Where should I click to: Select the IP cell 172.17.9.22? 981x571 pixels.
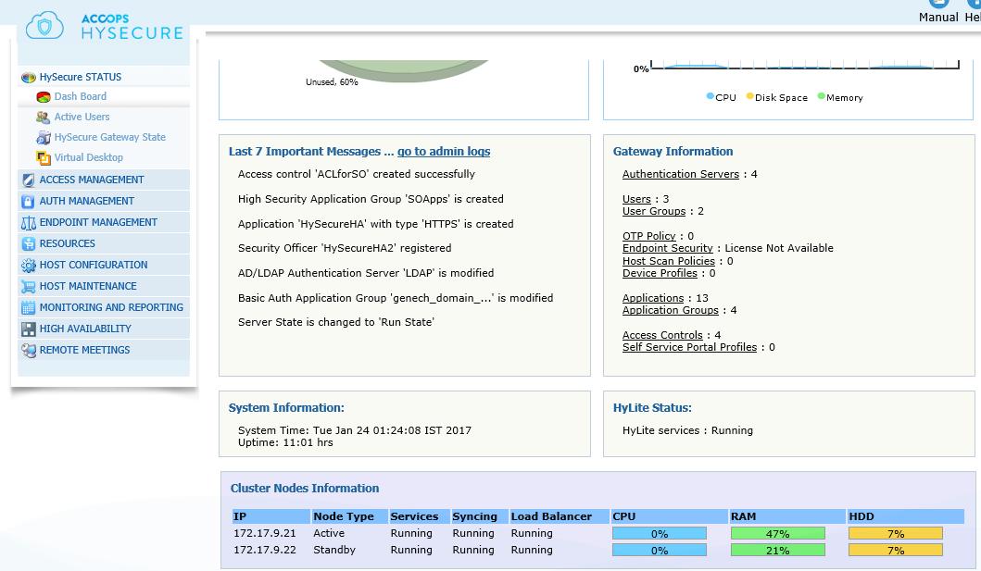coord(265,551)
